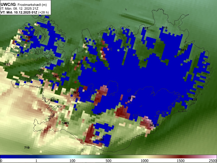
Task: Click the pale pink end of the color scale
Action: 214,157
